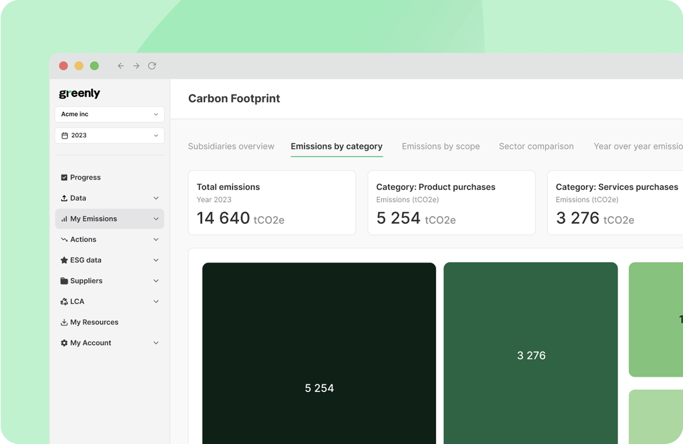683x444 pixels.
Task: Expand the Data menu chevron
Action: [156, 198]
